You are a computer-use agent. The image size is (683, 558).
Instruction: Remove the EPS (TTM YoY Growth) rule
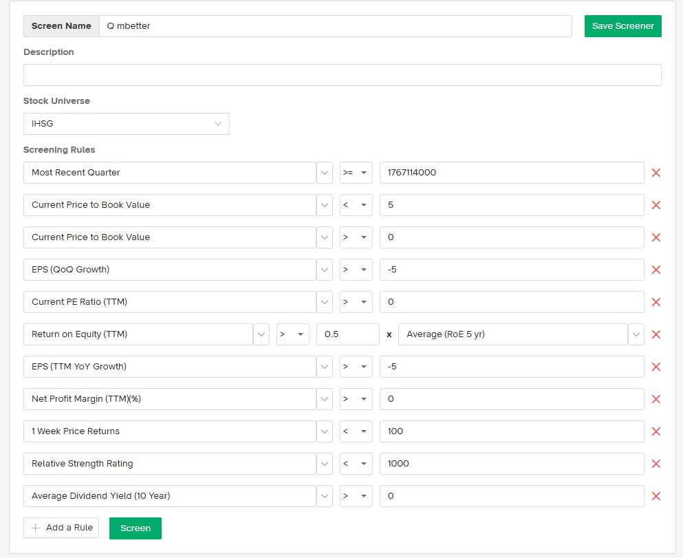pos(655,367)
